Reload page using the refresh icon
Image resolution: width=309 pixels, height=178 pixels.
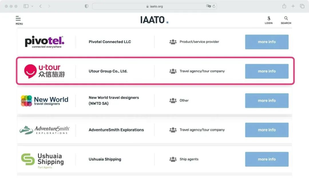click(214, 6)
